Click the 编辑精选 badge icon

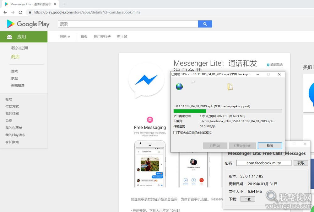coord(268,65)
